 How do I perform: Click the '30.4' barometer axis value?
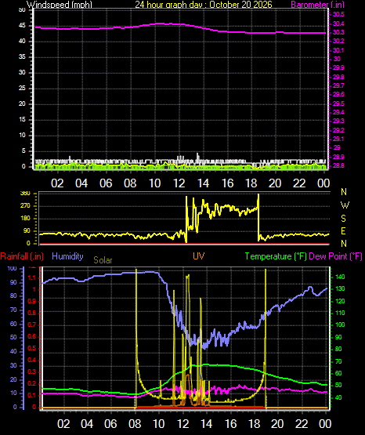point(338,24)
